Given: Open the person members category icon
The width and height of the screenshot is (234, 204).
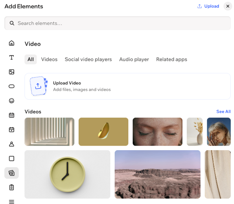Looking at the screenshot, I should point(11,144).
